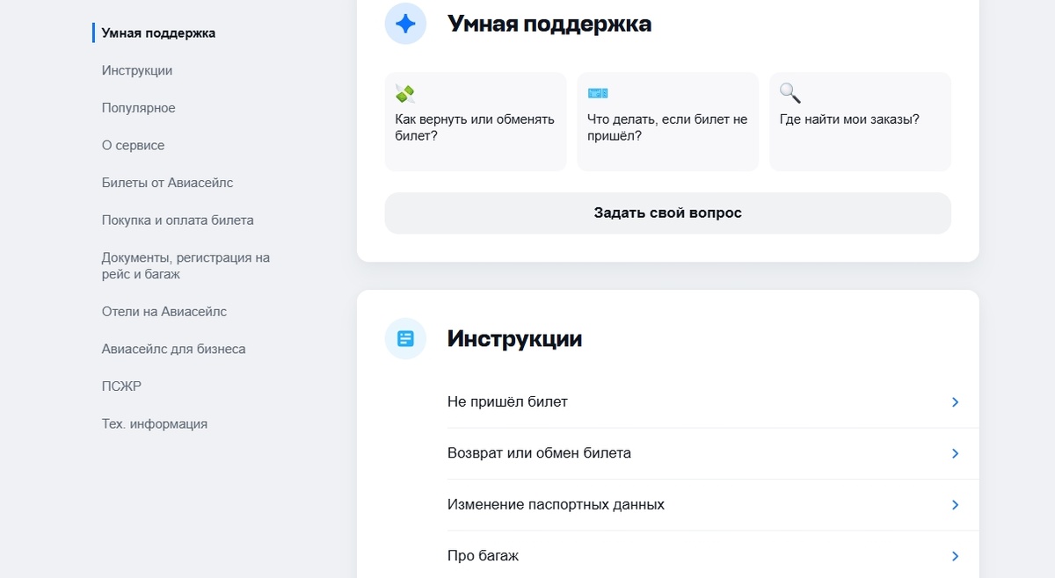Open the card 'Что делать, если билет не пришёл?'
The image size is (1055, 578).
[667, 121]
